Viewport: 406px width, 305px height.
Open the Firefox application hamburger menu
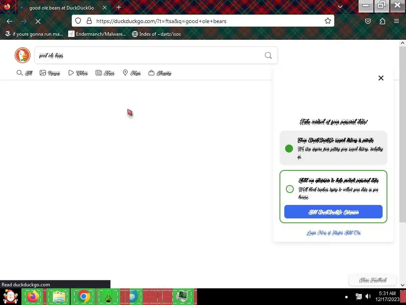tap(396, 21)
